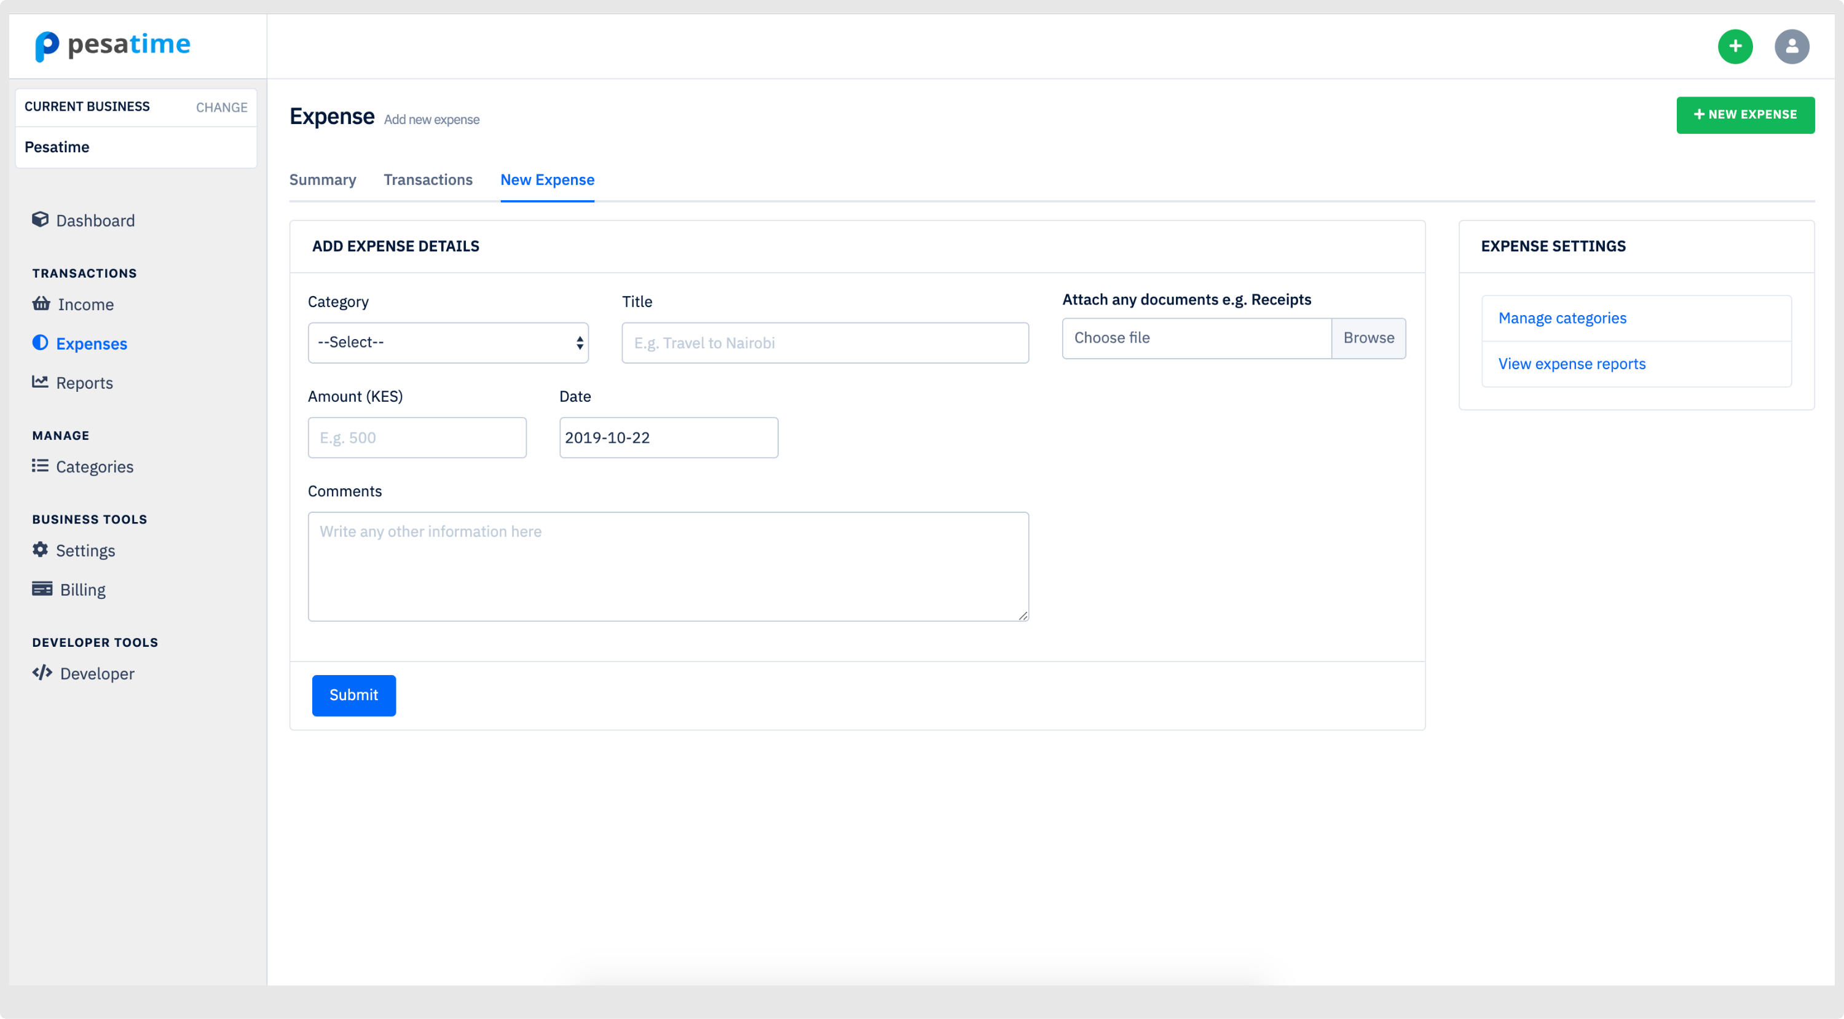Viewport: 1844px width, 1019px height.
Task: Click the Categories list icon
Action: (x=40, y=466)
